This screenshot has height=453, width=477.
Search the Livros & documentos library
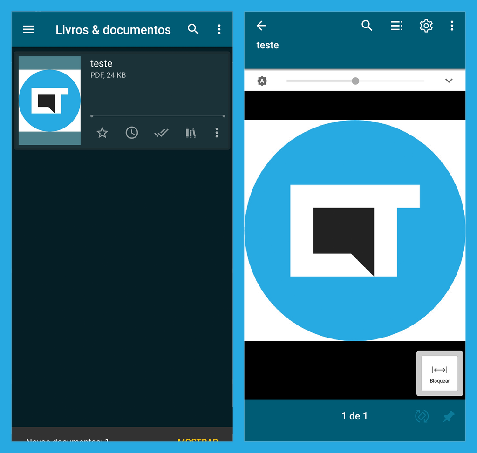[193, 29]
